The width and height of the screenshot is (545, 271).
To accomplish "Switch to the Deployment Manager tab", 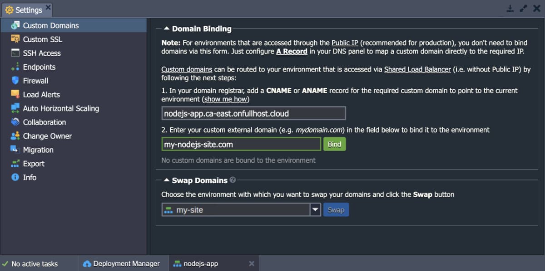I will pos(121,263).
